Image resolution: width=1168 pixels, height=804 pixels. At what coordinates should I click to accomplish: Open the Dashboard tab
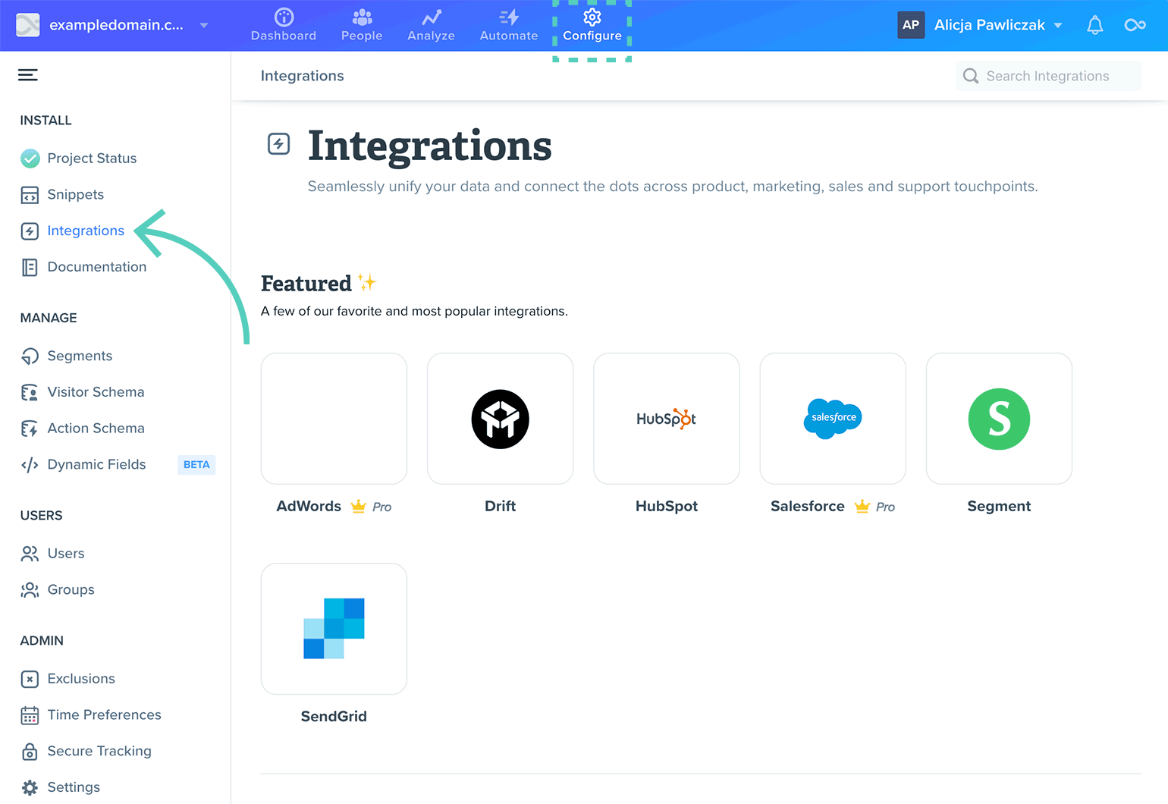pos(284,25)
